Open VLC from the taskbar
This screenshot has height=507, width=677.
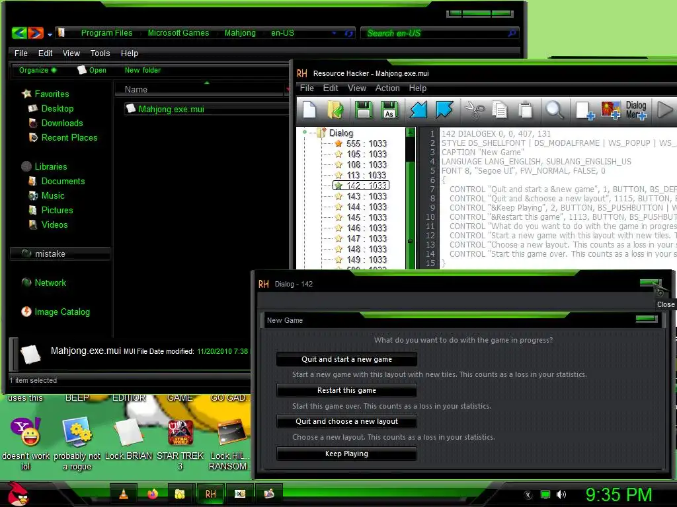(x=124, y=494)
